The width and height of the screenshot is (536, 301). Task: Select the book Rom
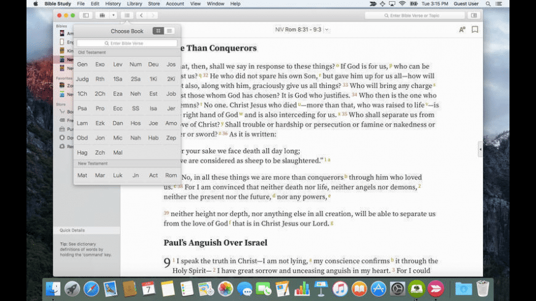point(171,175)
